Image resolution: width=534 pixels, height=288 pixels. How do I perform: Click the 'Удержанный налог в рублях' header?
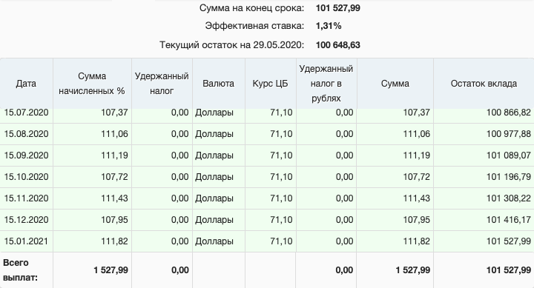[x=326, y=84]
